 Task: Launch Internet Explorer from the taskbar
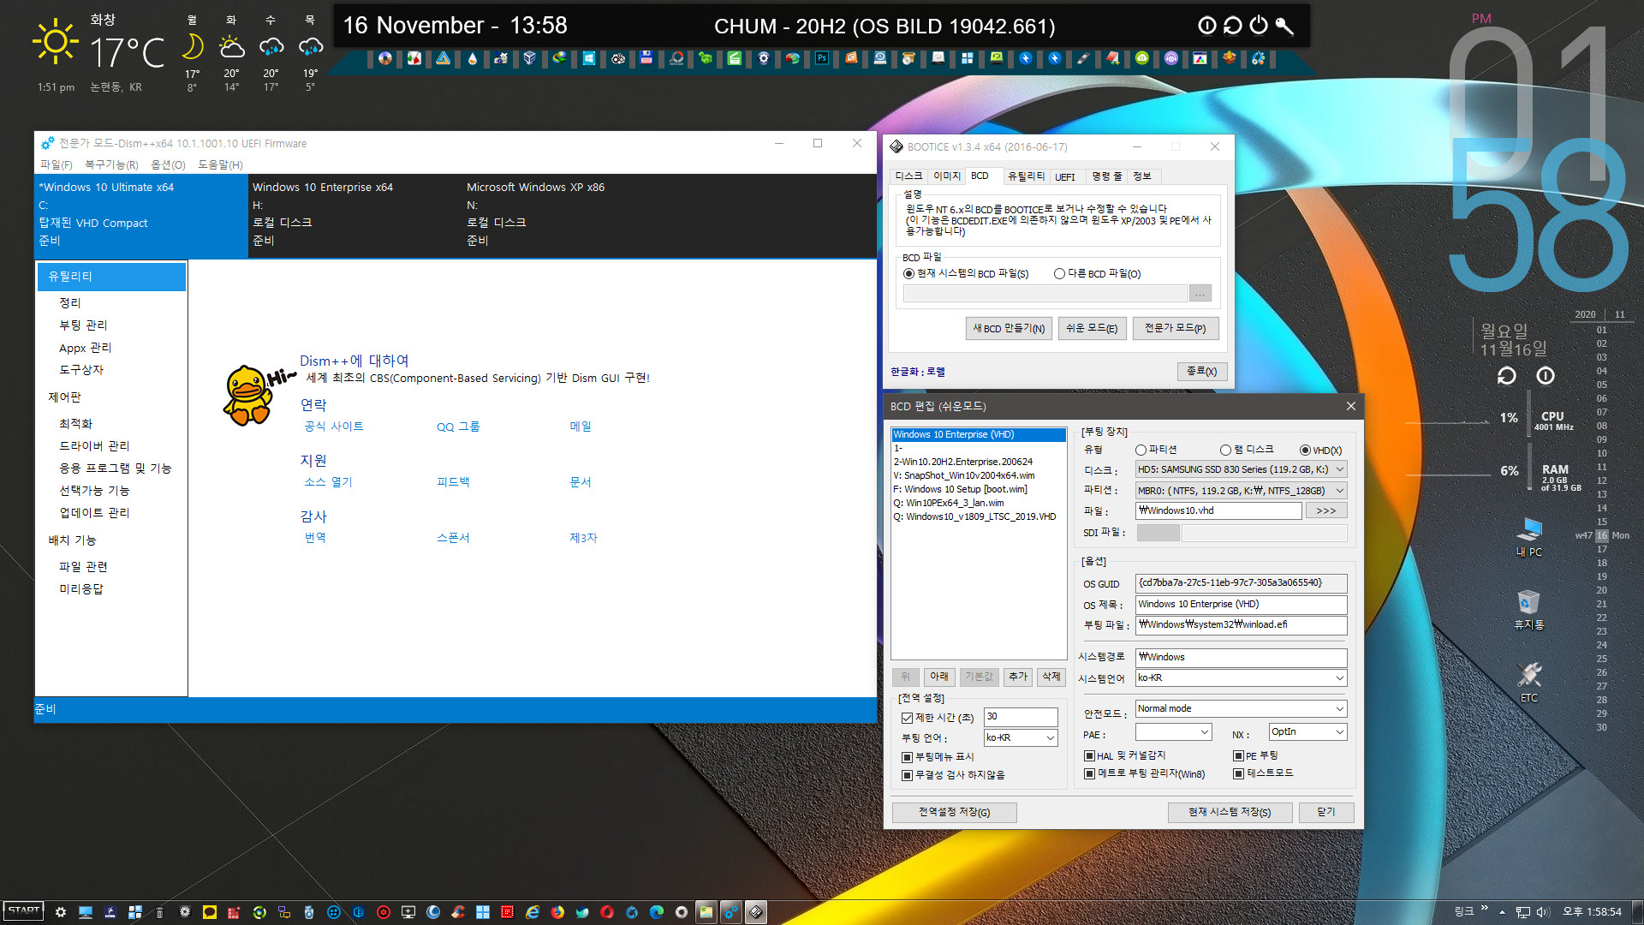533,912
